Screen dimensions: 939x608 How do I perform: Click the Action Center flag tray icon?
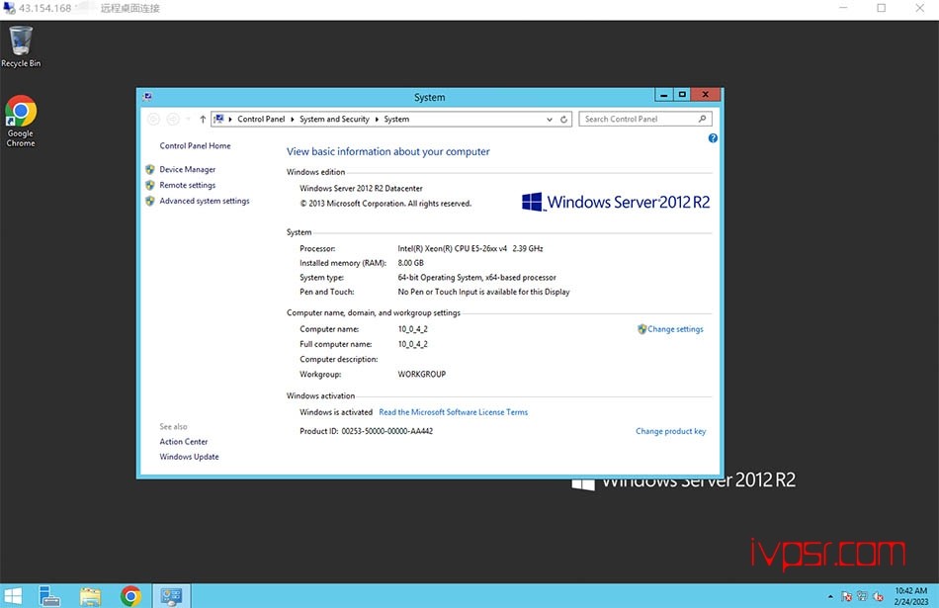pos(846,596)
